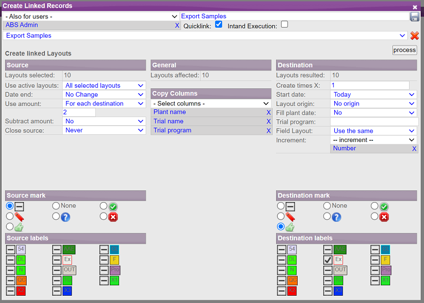Toggle DL source label checkbox
This screenshot has width=424, height=303.
coord(11,260)
